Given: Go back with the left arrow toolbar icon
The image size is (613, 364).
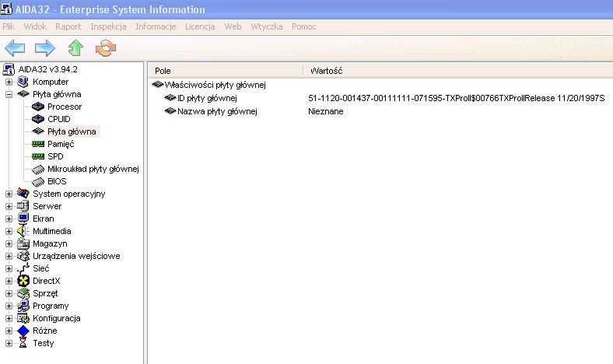Looking at the screenshot, I should click(x=15, y=48).
